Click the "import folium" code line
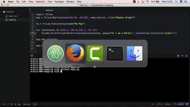The width and height of the screenshot is (190, 107). [x=45, y=15]
